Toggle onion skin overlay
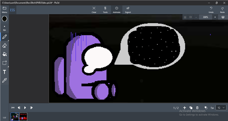The image size is (228, 121). click(206, 108)
